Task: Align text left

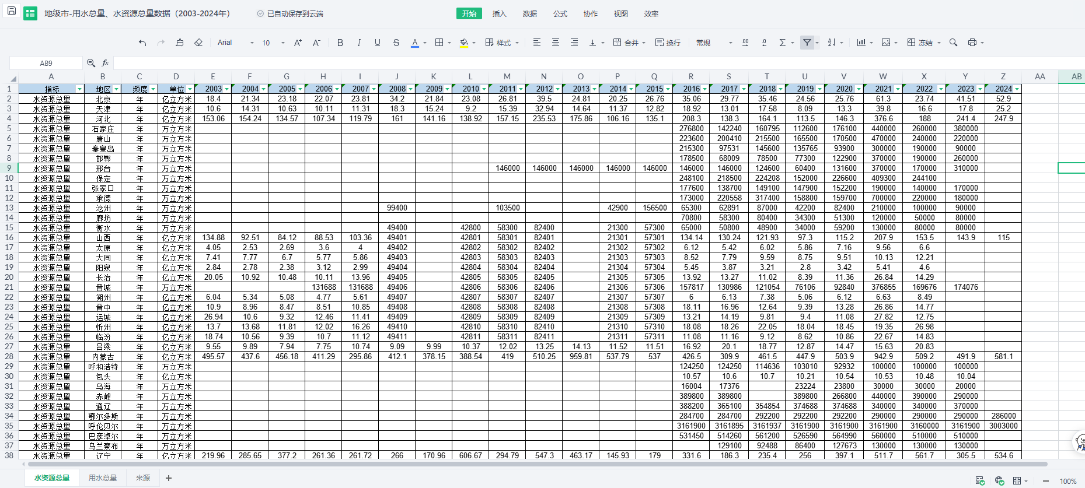Action: coord(537,43)
